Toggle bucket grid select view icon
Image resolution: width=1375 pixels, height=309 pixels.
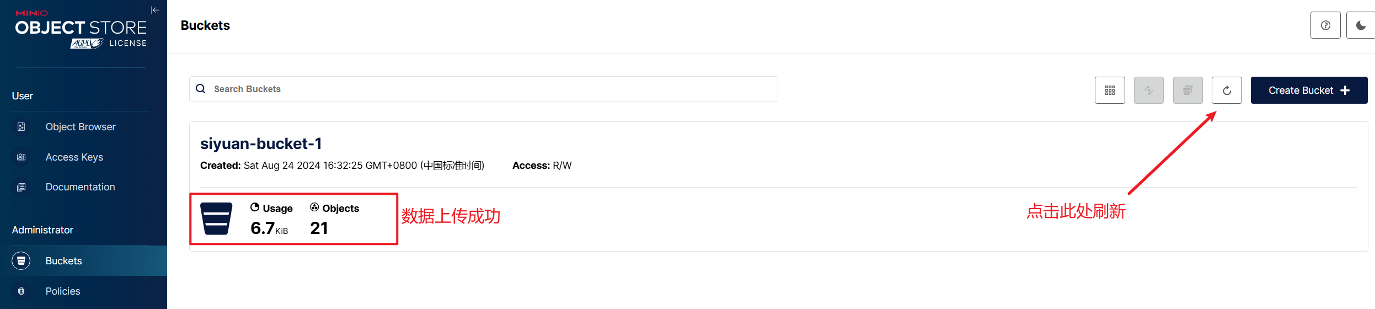point(1110,90)
